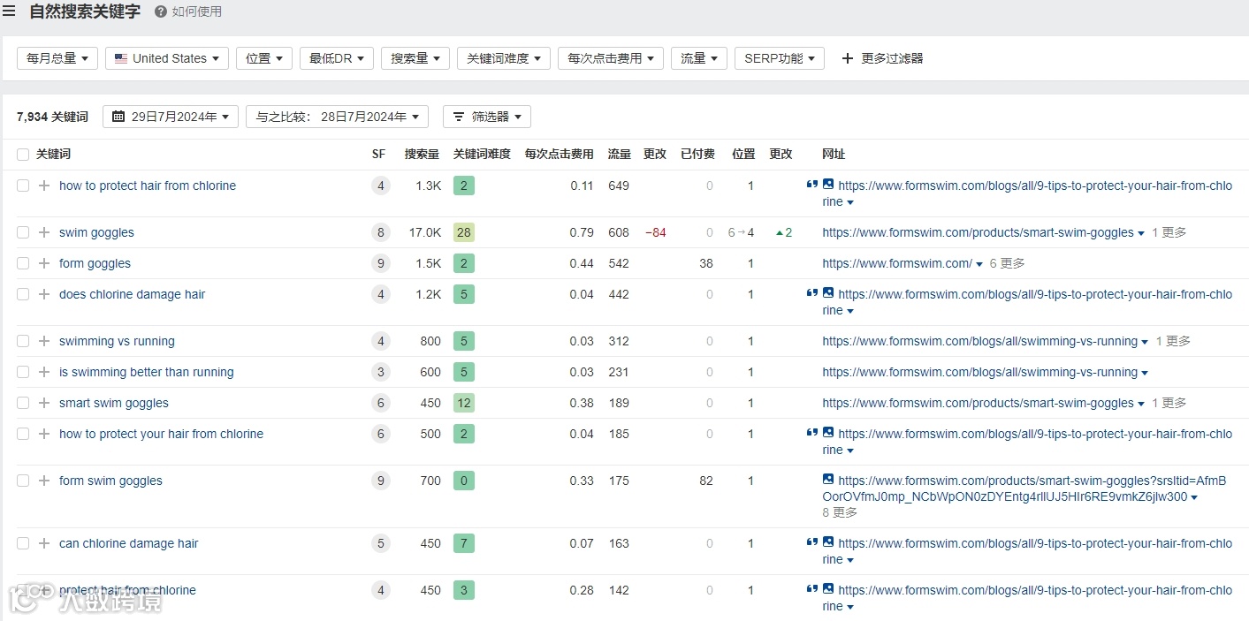Click image pack icon in 'does chlorine damage hair' row
The height and width of the screenshot is (621, 1249).
pyautogui.click(x=828, y=292)
